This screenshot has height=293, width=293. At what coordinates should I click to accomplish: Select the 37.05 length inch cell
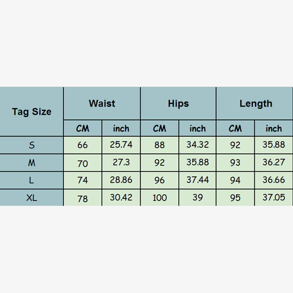(x=274, y=198)
